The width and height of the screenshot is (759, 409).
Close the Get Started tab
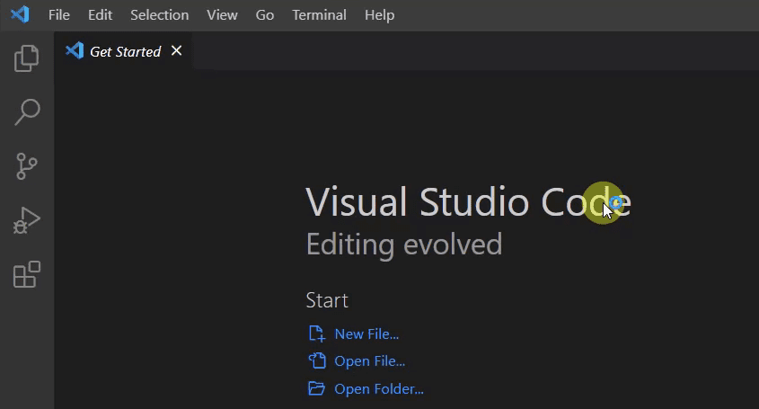click(x=177, y=51)
